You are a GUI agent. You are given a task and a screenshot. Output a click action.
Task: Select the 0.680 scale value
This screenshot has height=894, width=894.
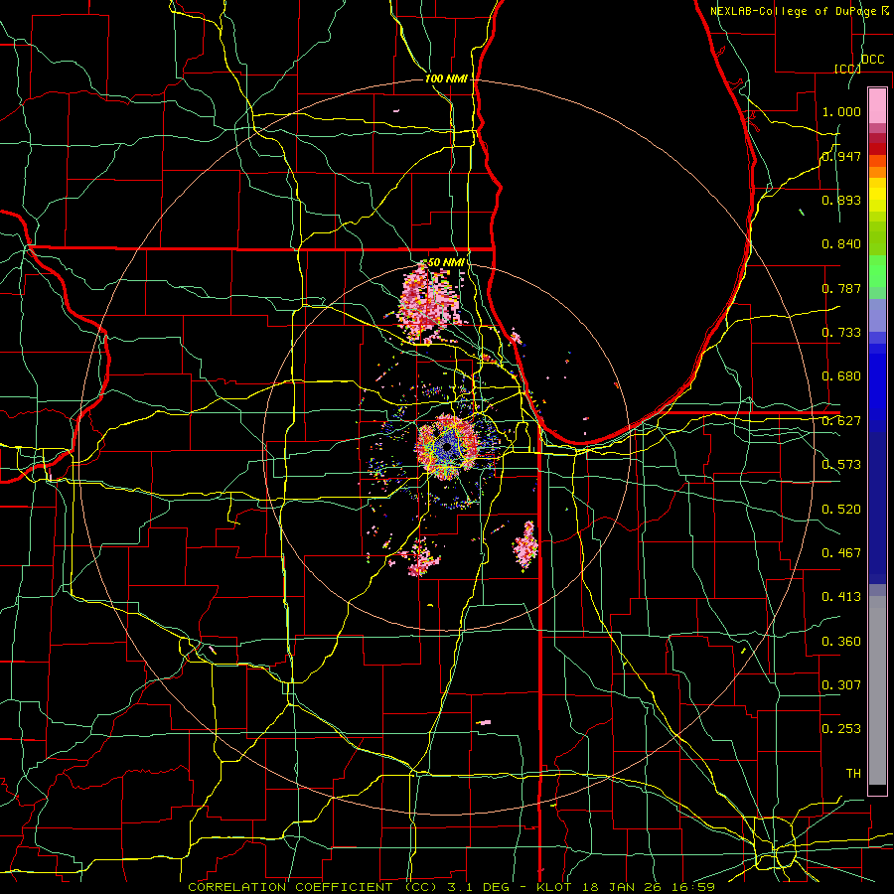[841, 376]
